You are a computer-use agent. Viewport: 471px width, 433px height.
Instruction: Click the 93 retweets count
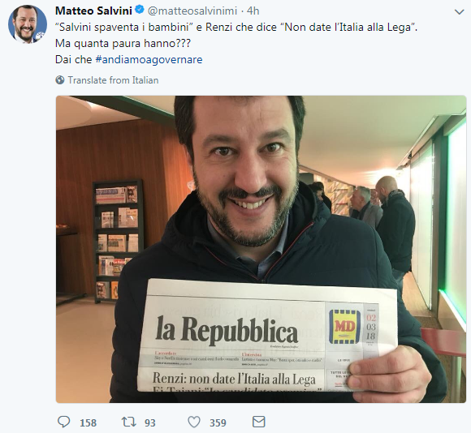150,422
